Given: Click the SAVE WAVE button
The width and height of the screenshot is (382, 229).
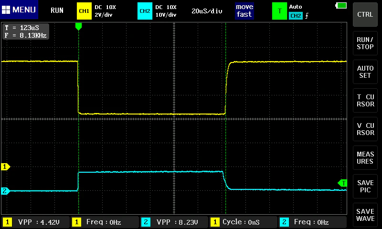Looking at the screenshot, I should pos(365,215).
